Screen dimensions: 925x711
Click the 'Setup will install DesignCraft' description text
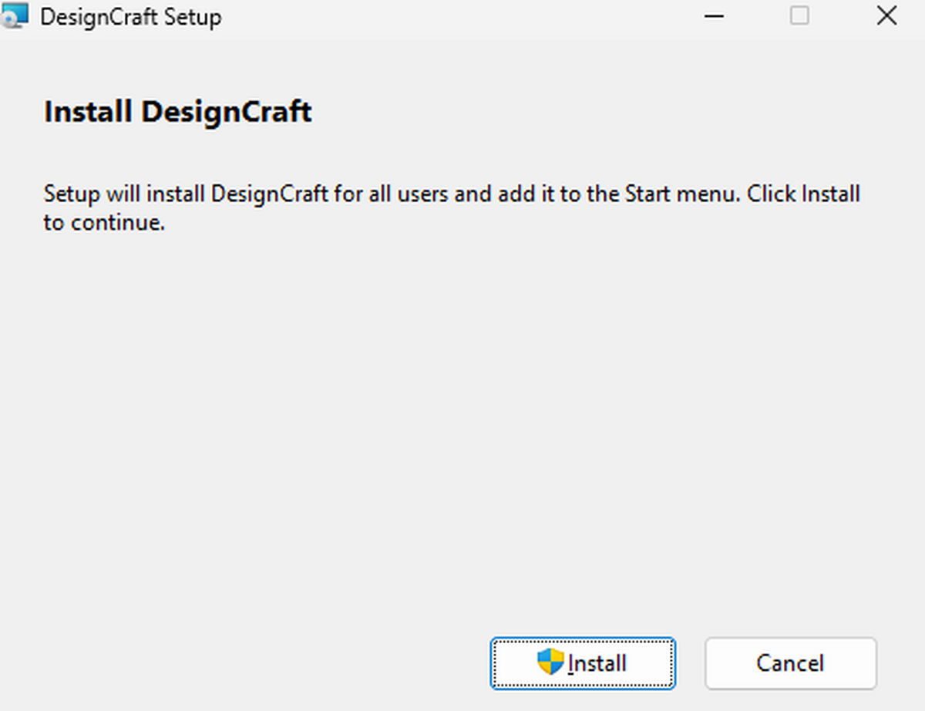tap(452, 207)
